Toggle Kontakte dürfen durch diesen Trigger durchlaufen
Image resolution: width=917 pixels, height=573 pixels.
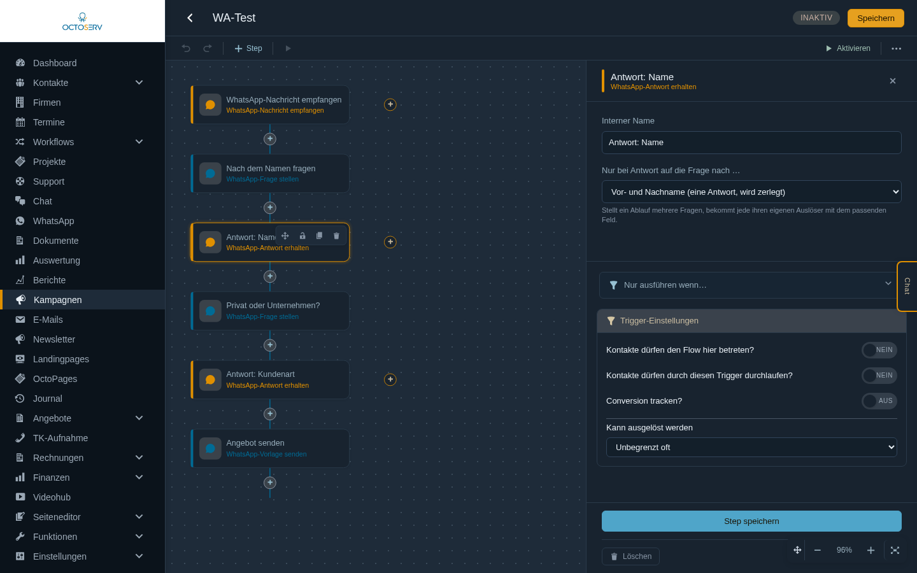tap(879, 376)
